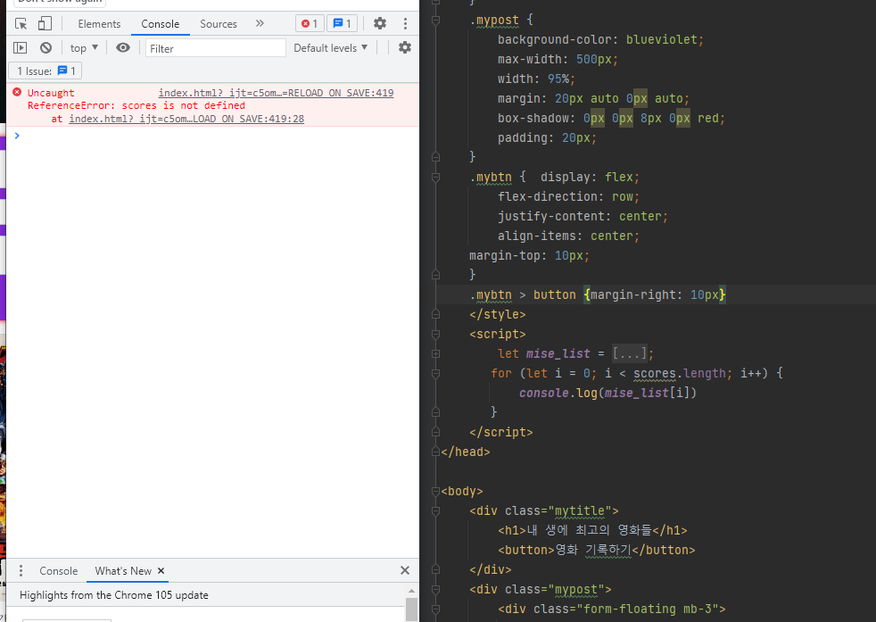The image size is (876, 622).
Task: Click the drawer scrollbar up arrow
Action: click(412, 591)
